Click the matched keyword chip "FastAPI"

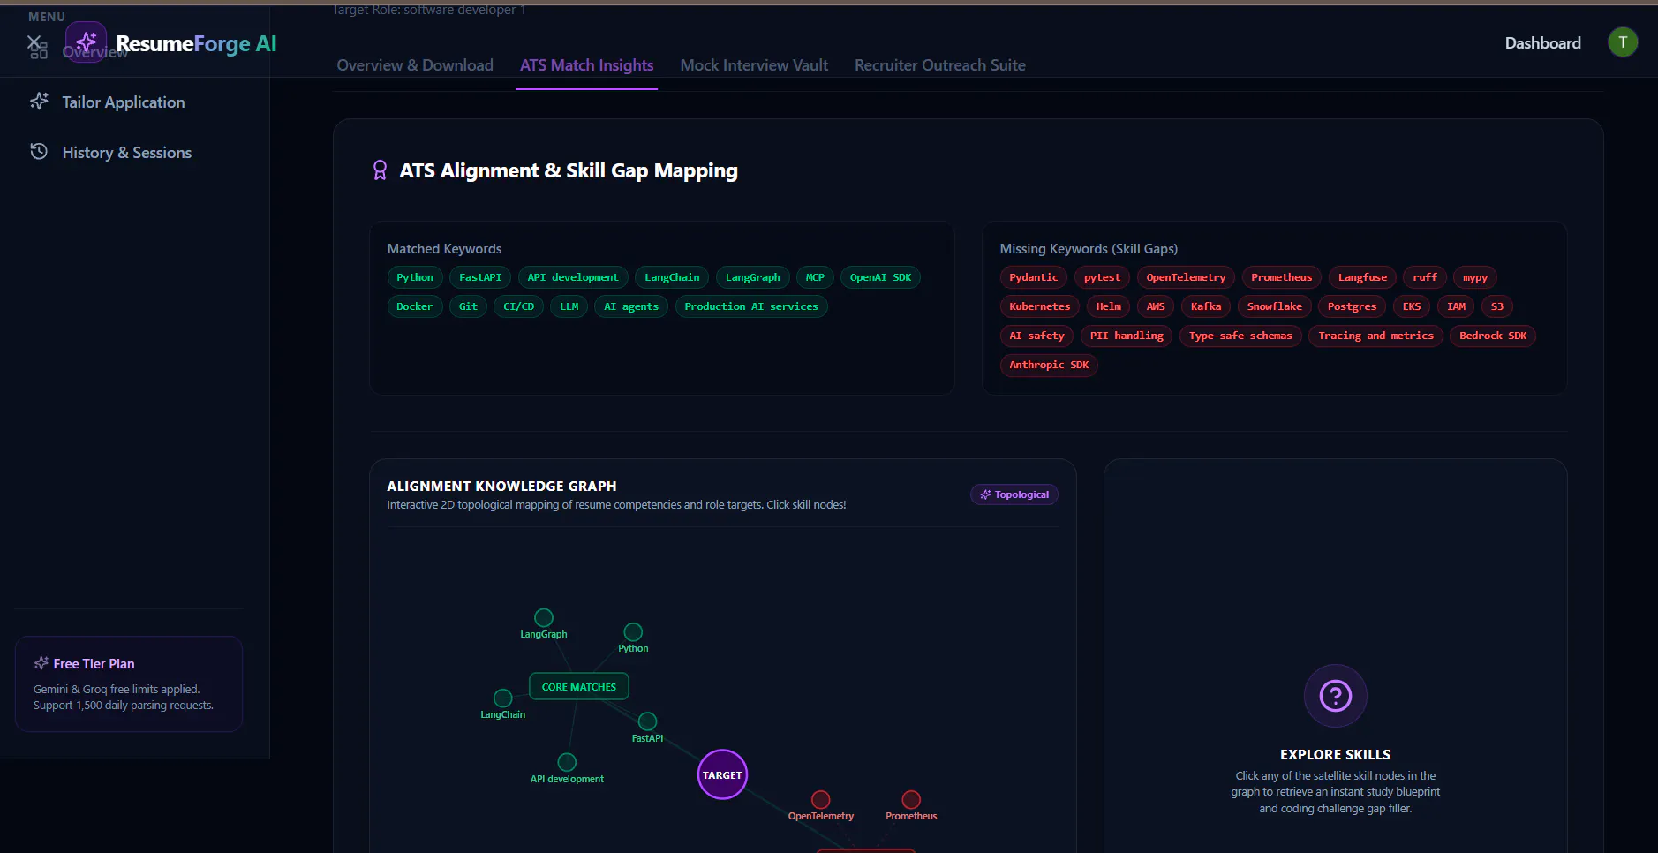pos(480,277)
